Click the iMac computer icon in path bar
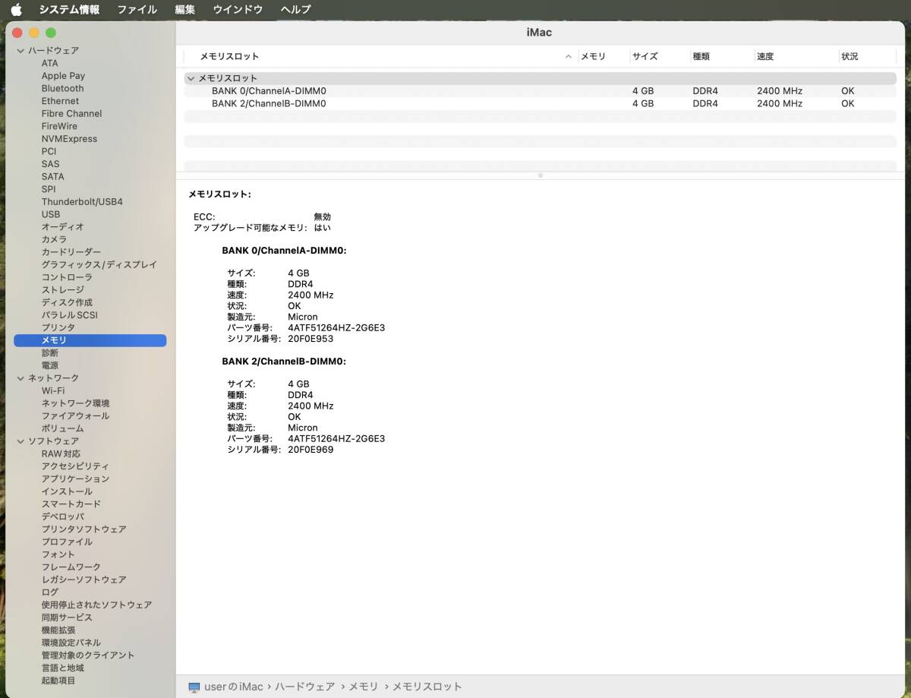Image resolution: width=911 pixels, height=698 pixels. [x=194, y=687]
